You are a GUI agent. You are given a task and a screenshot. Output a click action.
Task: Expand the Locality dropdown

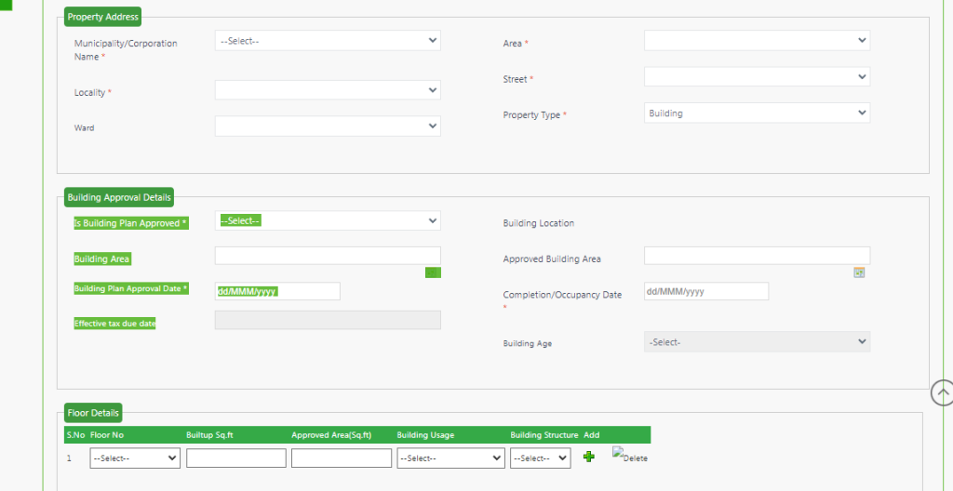328,90
